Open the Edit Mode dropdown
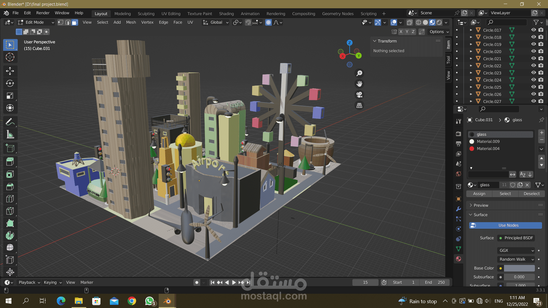The image size is (548, 308). (x=36, y=22)
